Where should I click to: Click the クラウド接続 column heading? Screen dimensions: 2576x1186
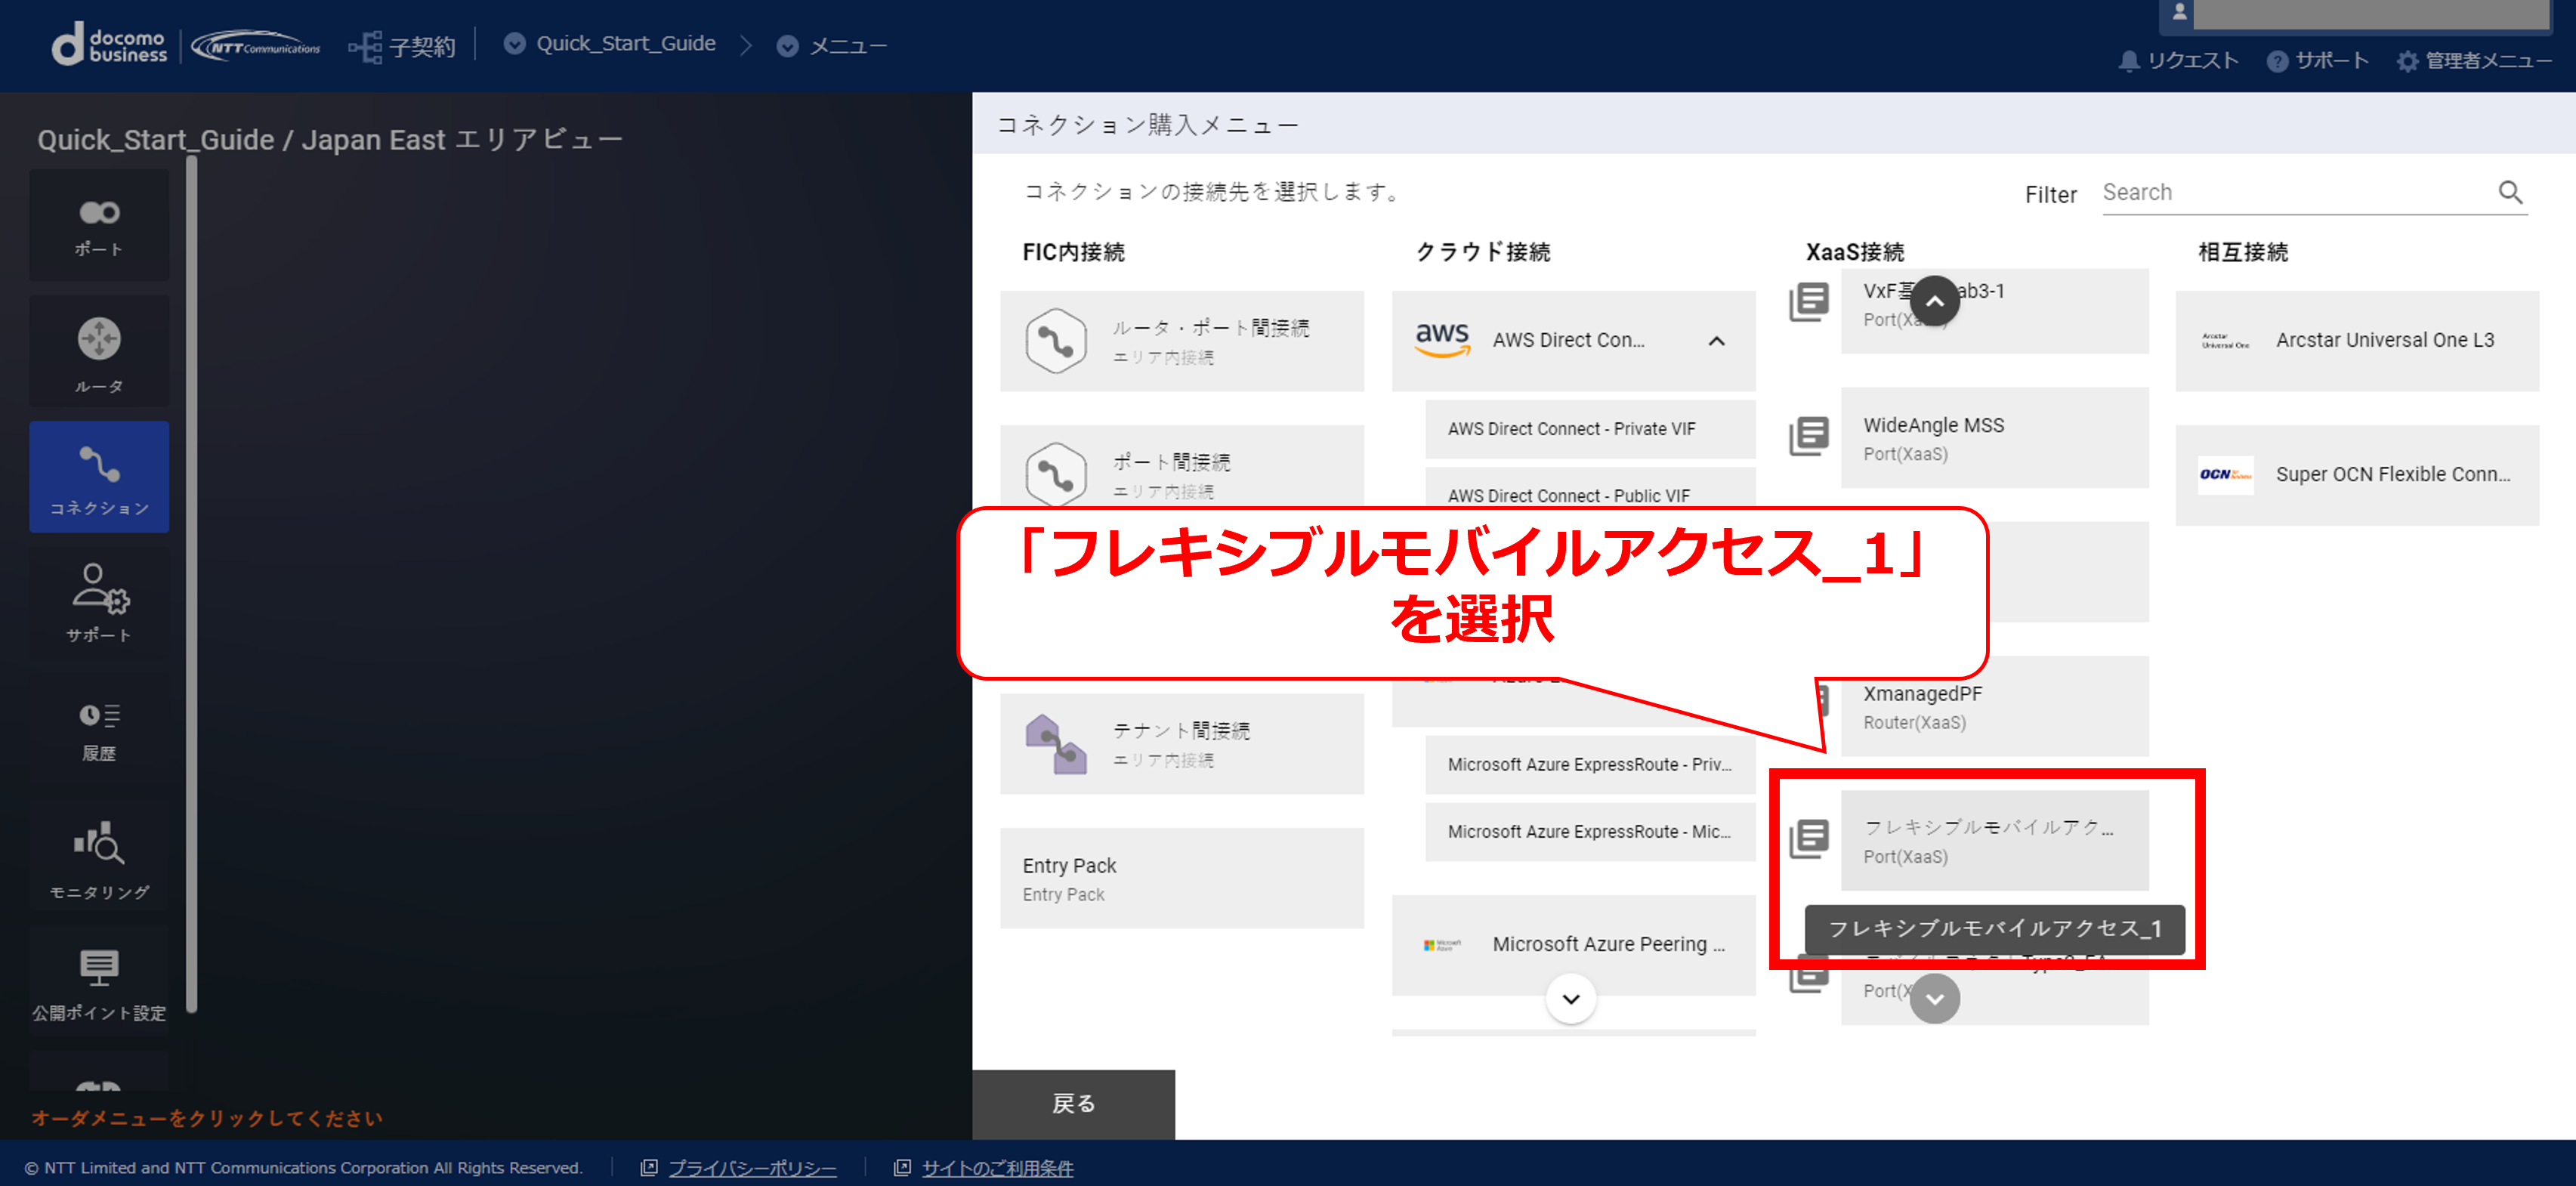pyautogui.click(x=1483, y=252)
